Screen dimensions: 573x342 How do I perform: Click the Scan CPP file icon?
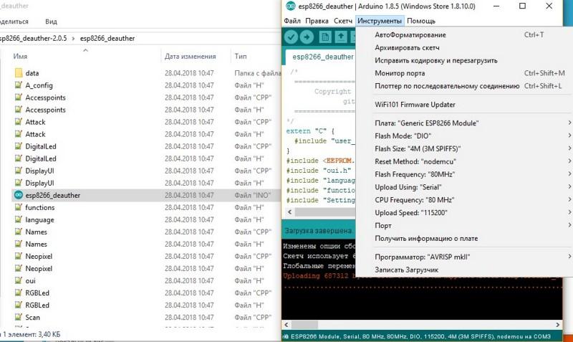[18, 317]
